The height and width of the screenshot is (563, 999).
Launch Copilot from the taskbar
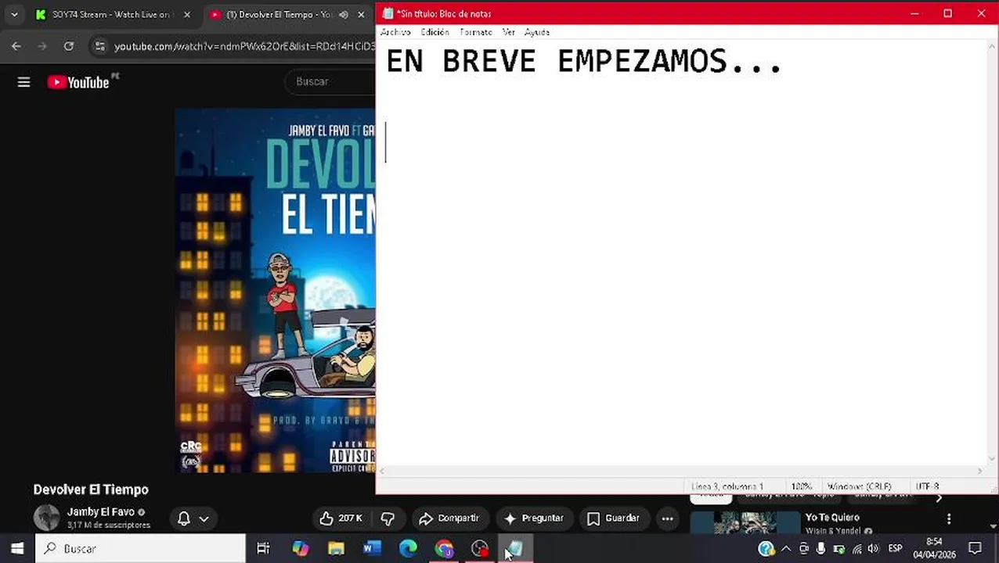[x=300, y=548]
